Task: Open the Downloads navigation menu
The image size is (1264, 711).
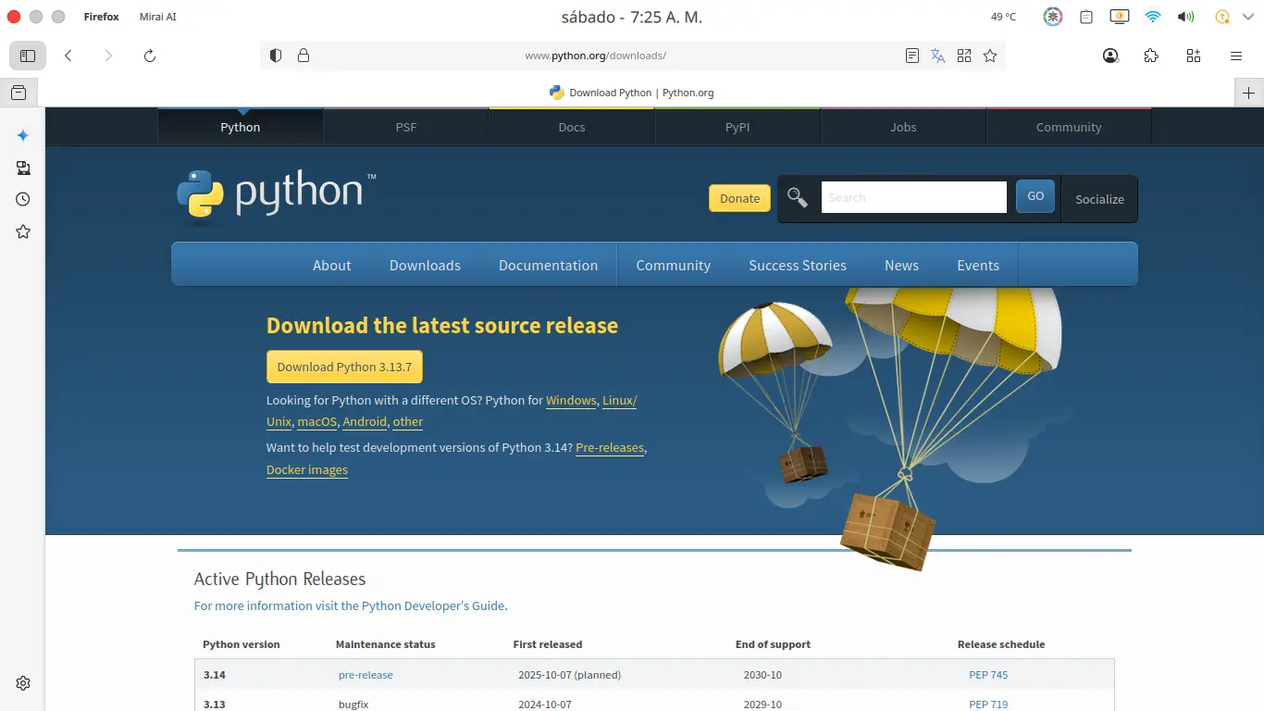Action: point(425,266)
